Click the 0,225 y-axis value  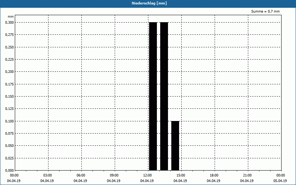[10, 60]
